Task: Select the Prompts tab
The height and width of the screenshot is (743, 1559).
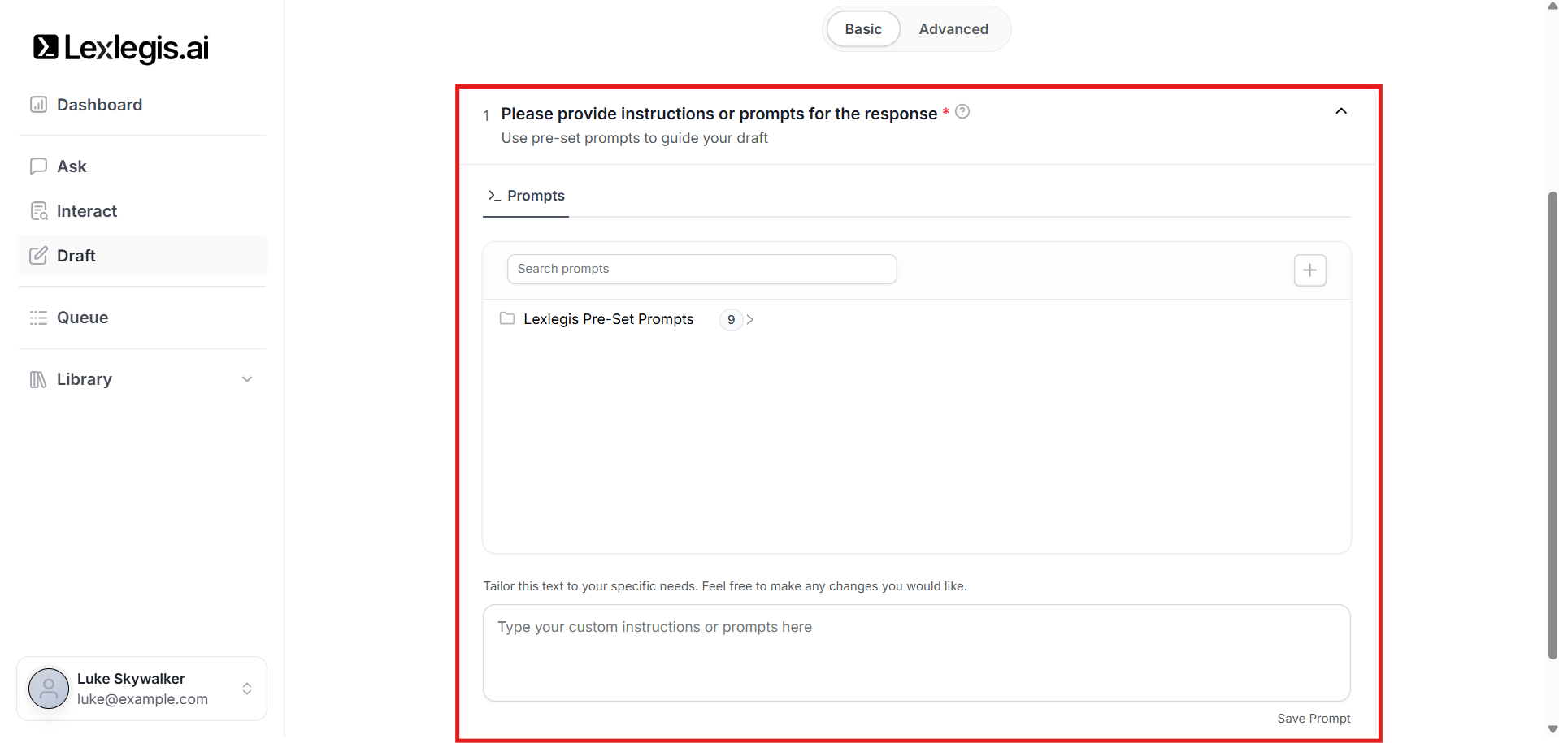Action: [x=526, y=196]
